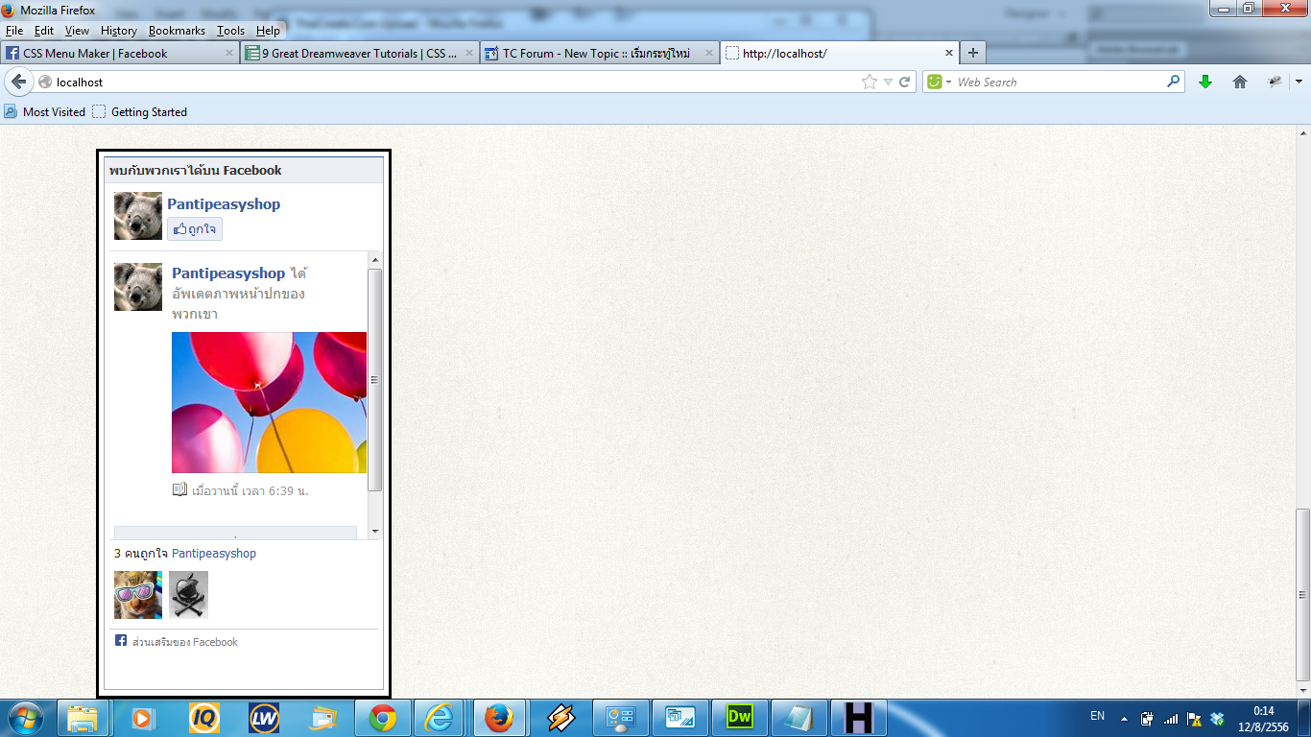Open a new tab with plus button
1311x737 pixels.
pos(973,53)
